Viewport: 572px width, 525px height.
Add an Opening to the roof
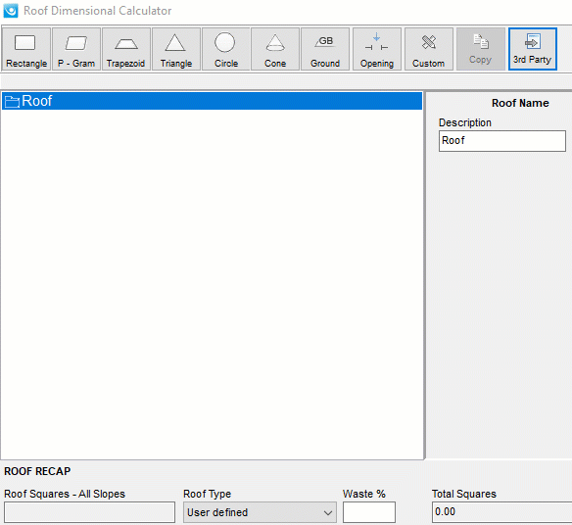pyautogui.click(x=377, y=49)
